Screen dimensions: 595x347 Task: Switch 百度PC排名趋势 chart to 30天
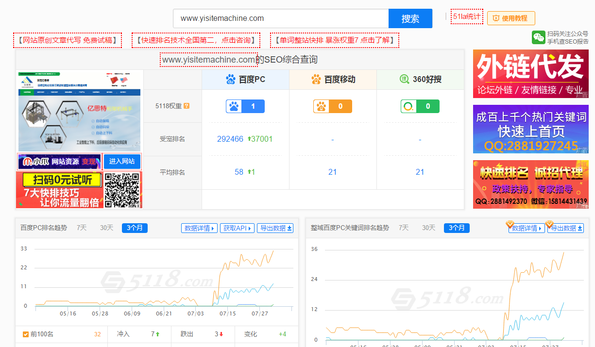107,228
